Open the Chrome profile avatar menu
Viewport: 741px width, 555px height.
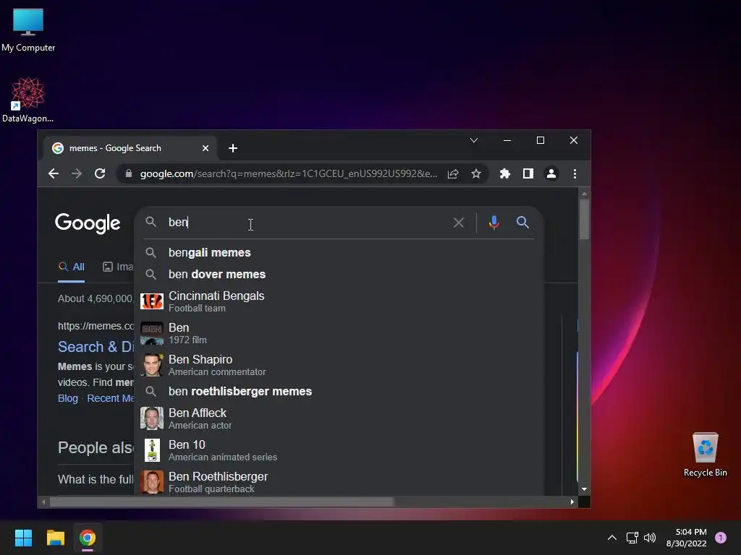coord(551,173)
